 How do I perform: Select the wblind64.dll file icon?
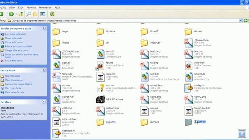pos(56,100)
